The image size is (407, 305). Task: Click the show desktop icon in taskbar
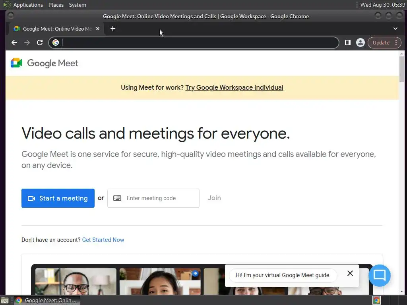pos(5,300)
